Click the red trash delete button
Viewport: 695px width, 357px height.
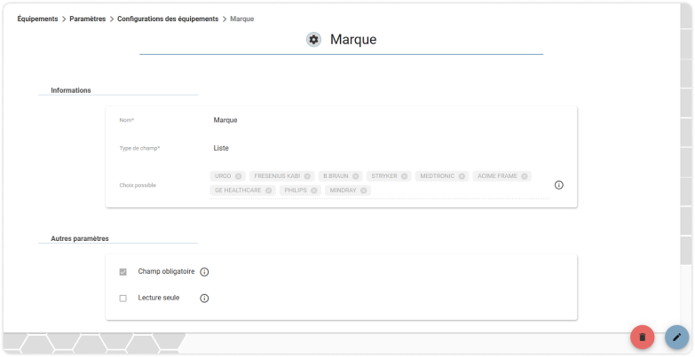(643, 338)
